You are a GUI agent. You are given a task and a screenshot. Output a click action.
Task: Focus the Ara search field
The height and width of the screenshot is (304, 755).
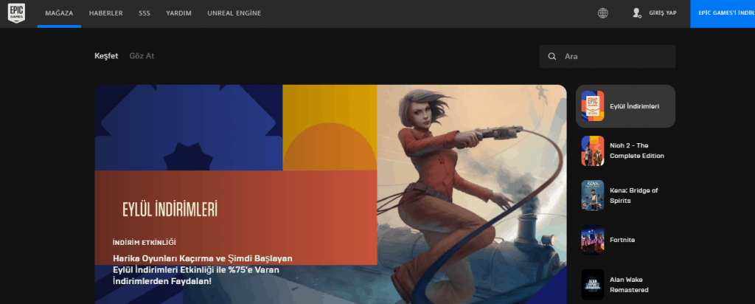click(x=616, y=57)
